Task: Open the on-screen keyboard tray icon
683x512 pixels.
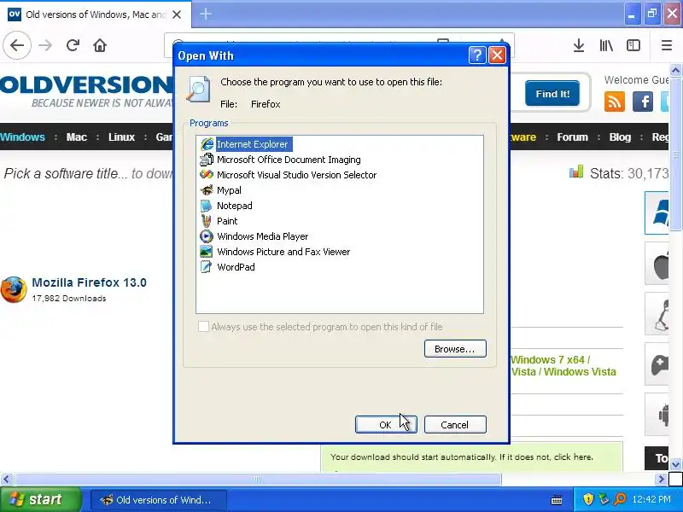Action: point(557,500)
